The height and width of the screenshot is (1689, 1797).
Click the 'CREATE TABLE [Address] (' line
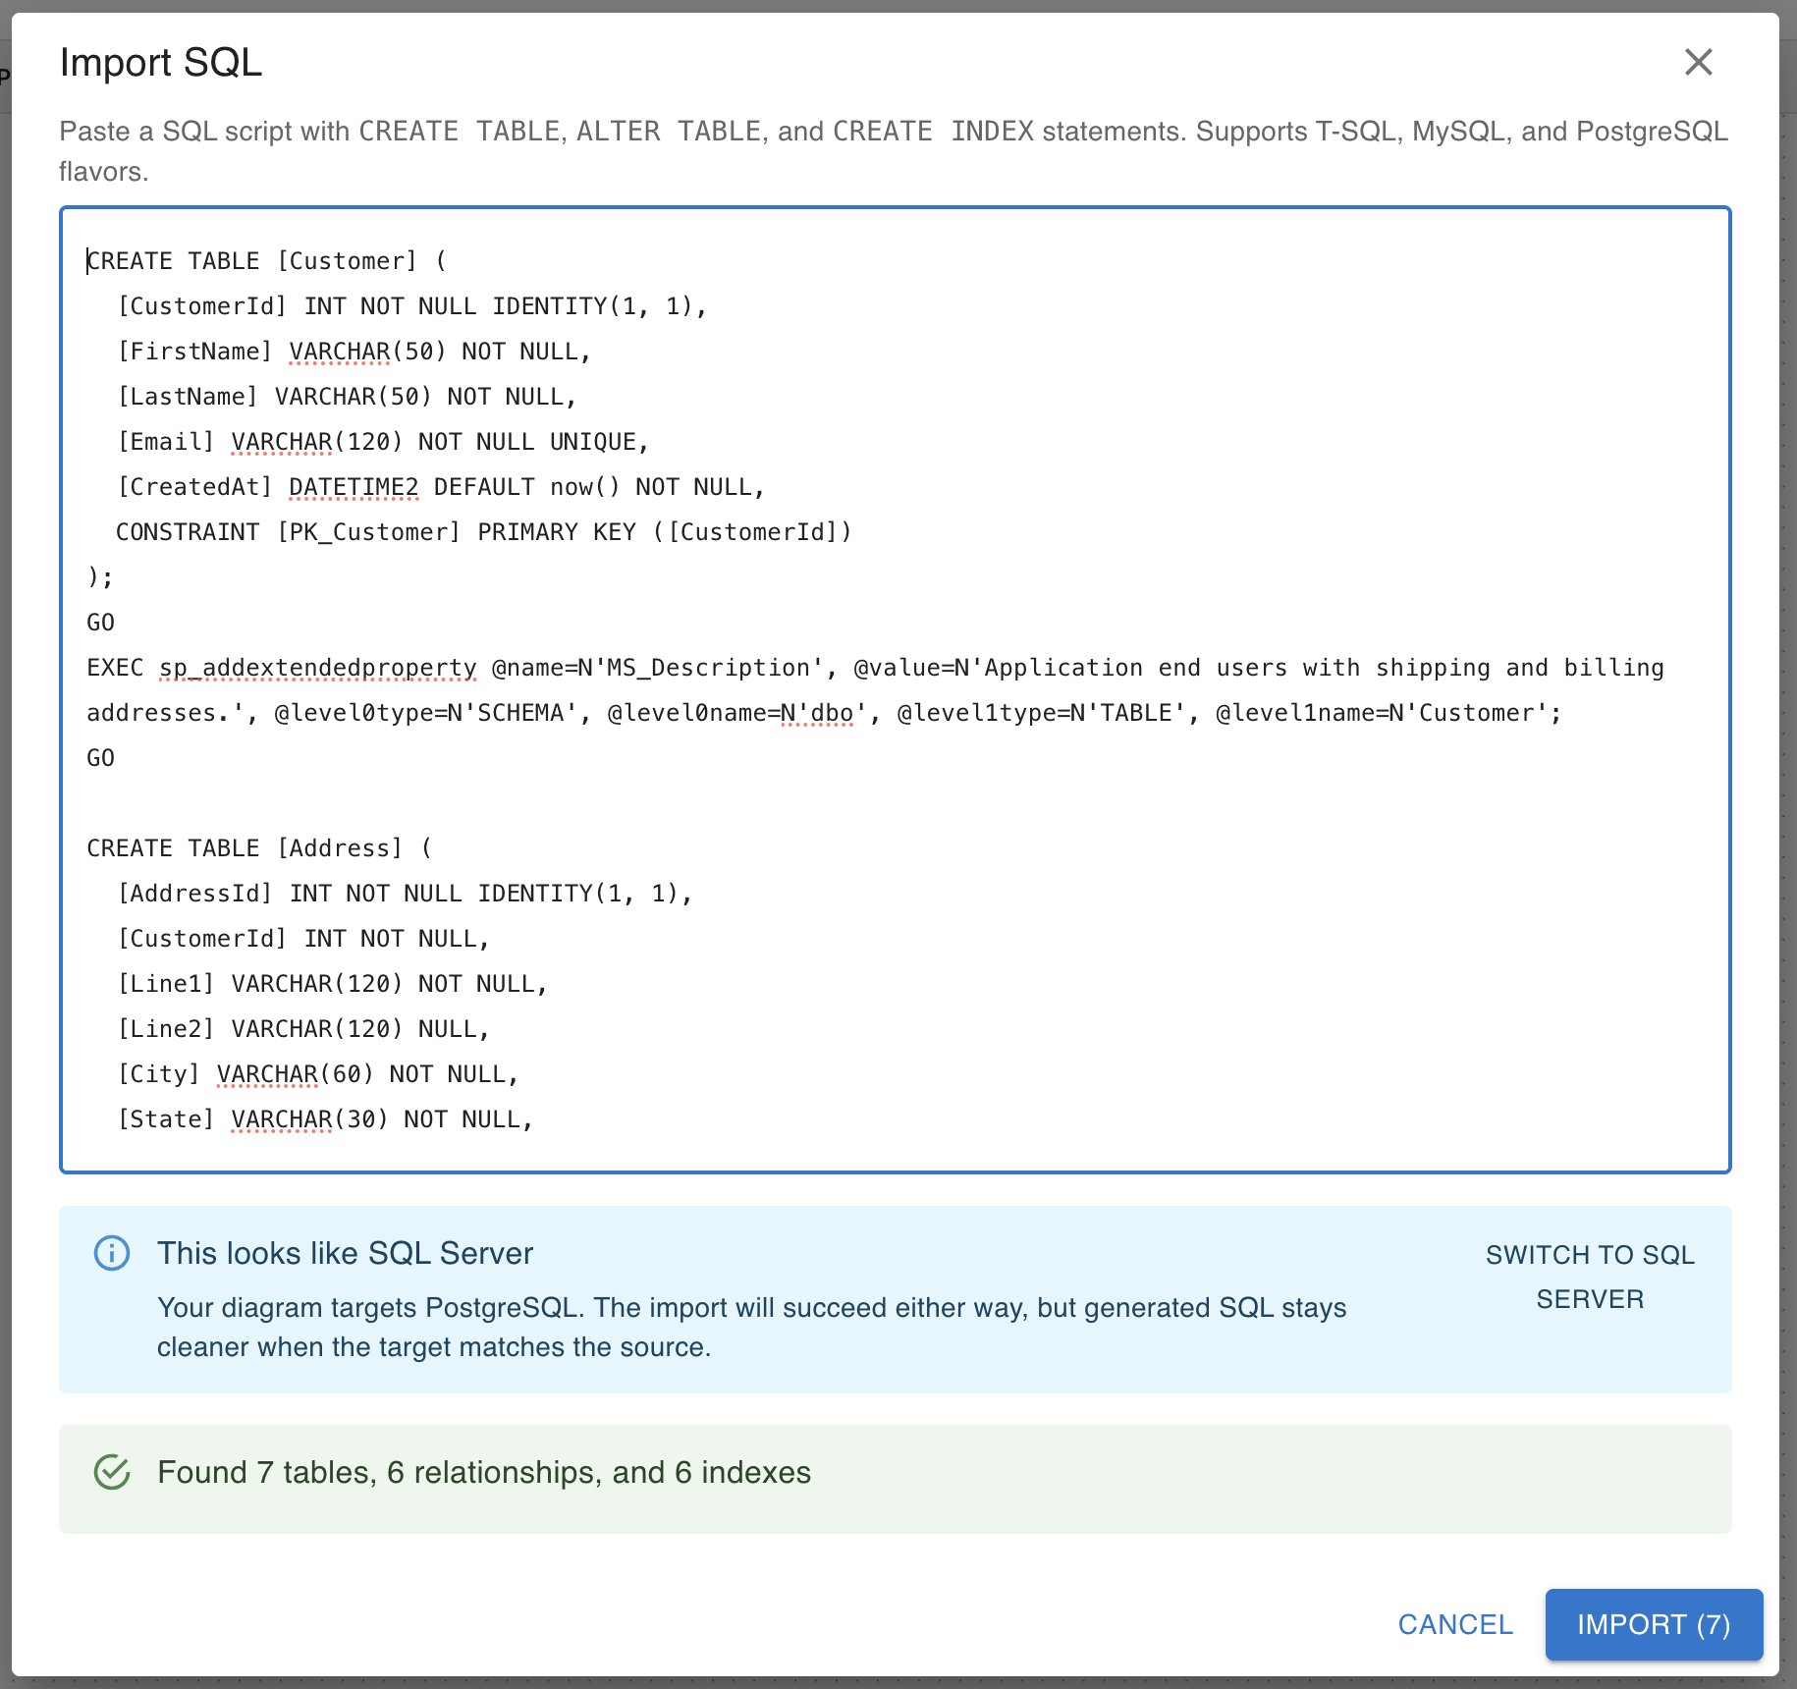pyautogui.click(x=259, y=848)
